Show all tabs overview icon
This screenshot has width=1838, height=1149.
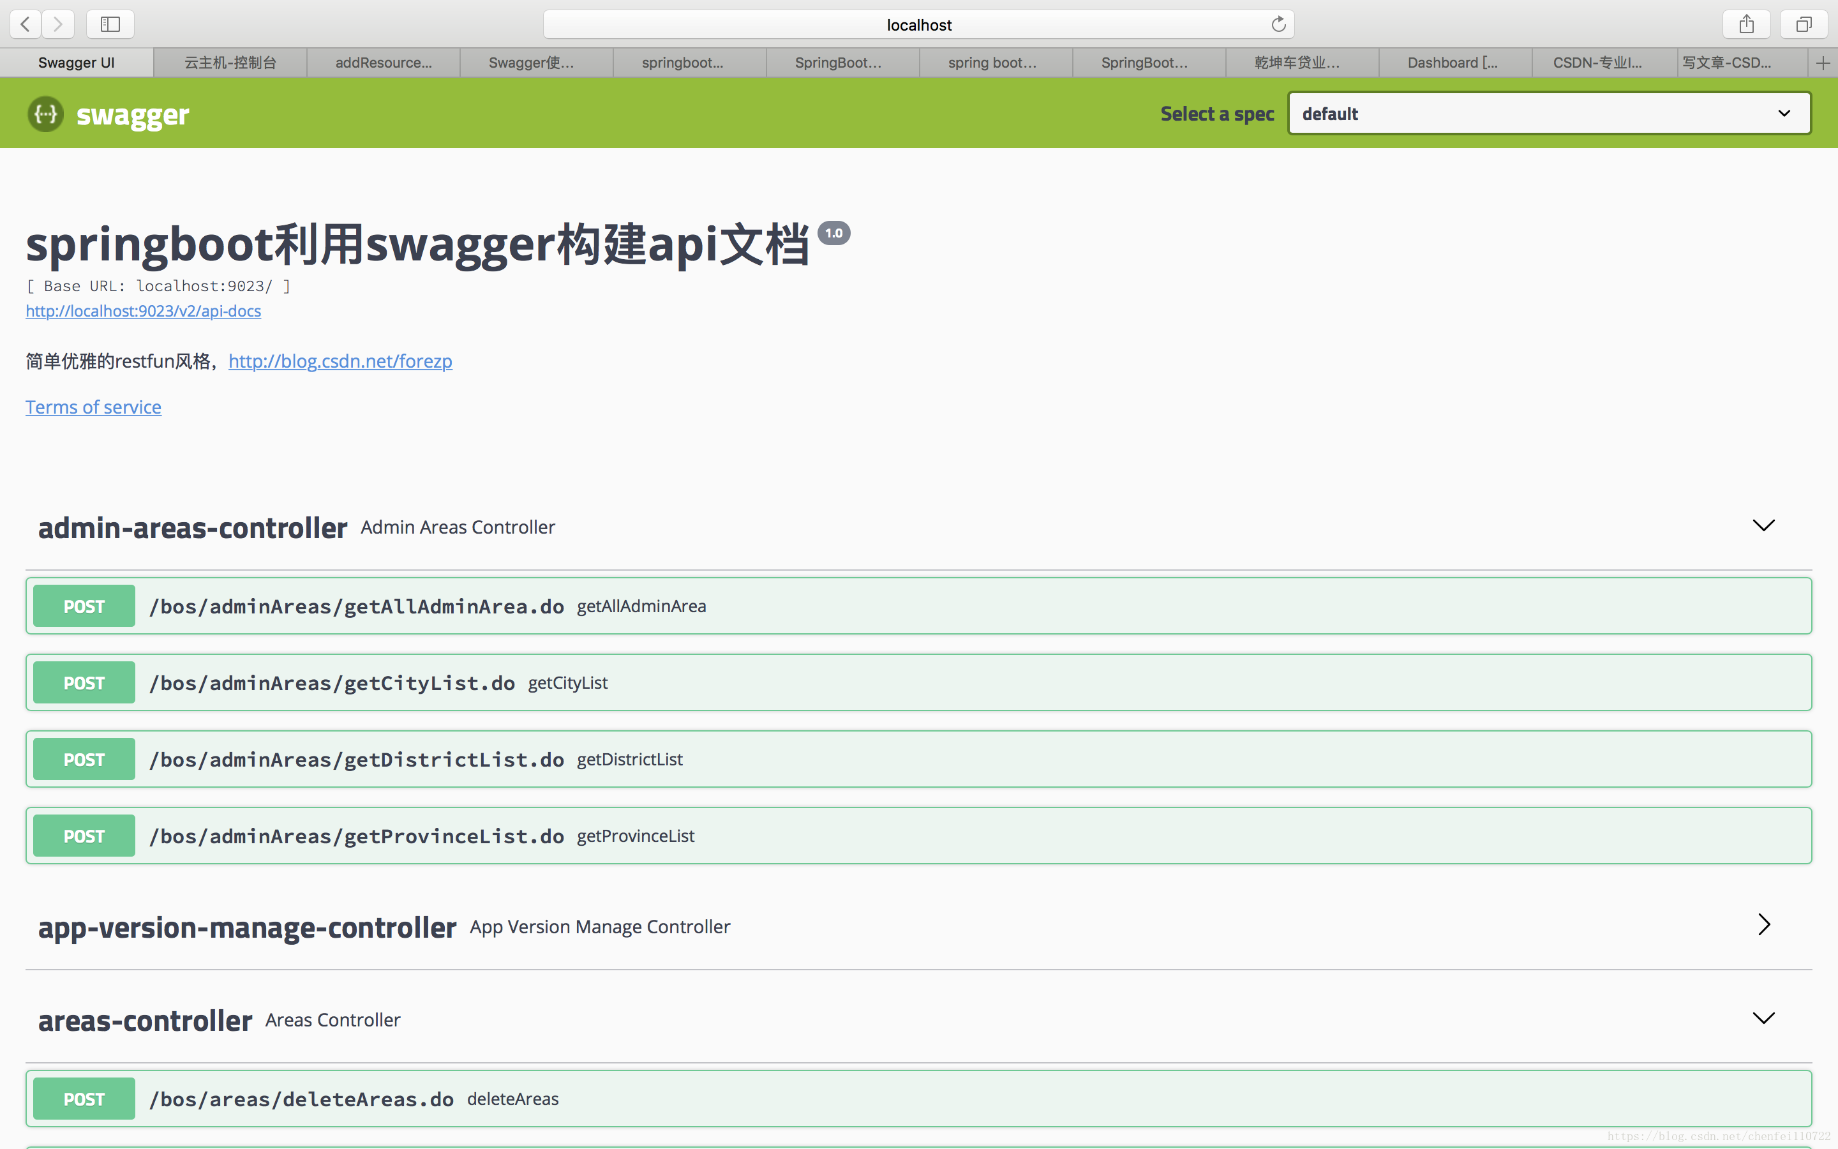click(1804, 24)
